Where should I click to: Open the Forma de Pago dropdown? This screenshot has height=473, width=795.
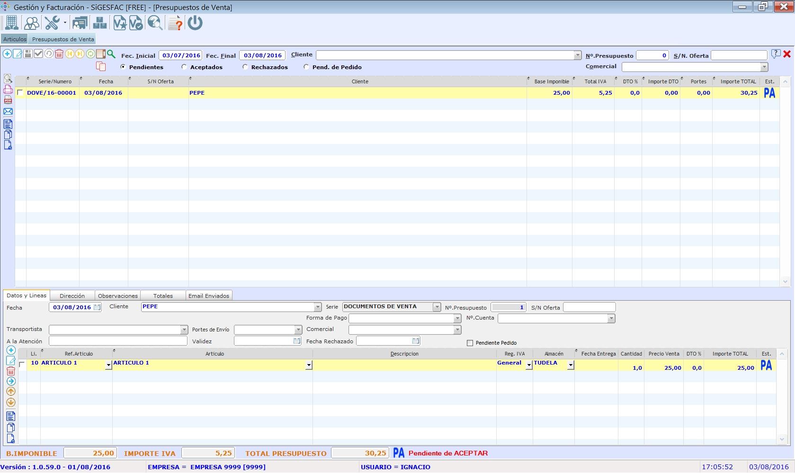click(x=457, y=319)
